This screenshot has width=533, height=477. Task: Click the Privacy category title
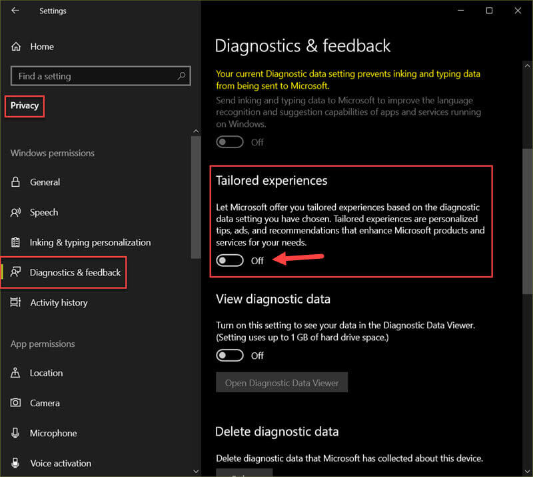[x=25, y=105]
